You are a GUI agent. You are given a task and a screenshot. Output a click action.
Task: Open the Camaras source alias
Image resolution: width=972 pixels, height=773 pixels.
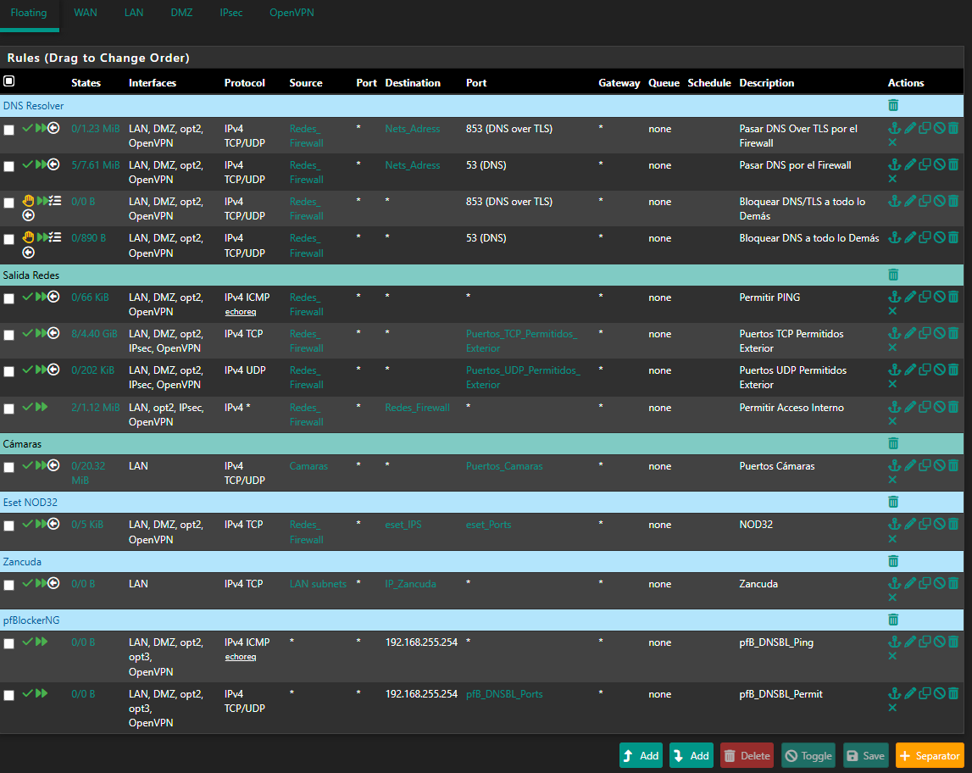[x=308, y=466]
